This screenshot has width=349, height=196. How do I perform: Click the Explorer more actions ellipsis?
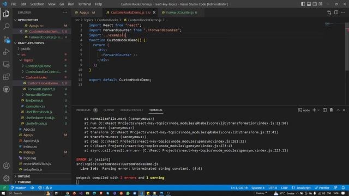coord(65,13)
